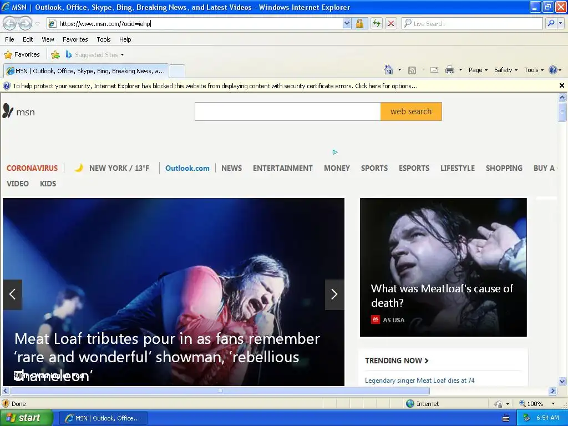Click the Live Search input field
Screen dimensions: 568x426
476,23
